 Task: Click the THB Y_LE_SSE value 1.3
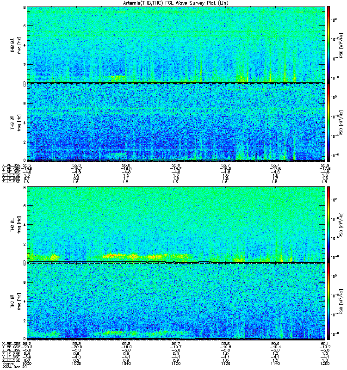[x=176, y=179]
